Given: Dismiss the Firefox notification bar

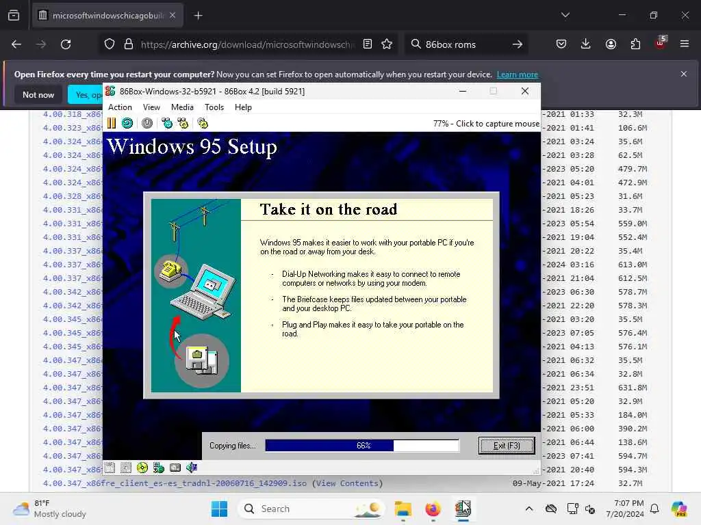Looking at the screenshot, I should tap(684, 74).
